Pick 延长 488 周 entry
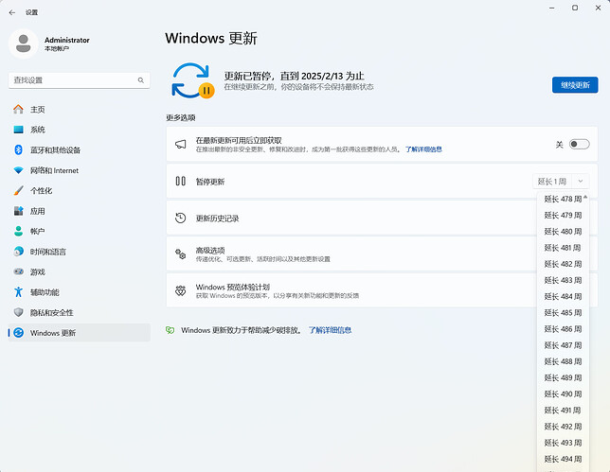 pyautogui.click(x=563, y=361)
